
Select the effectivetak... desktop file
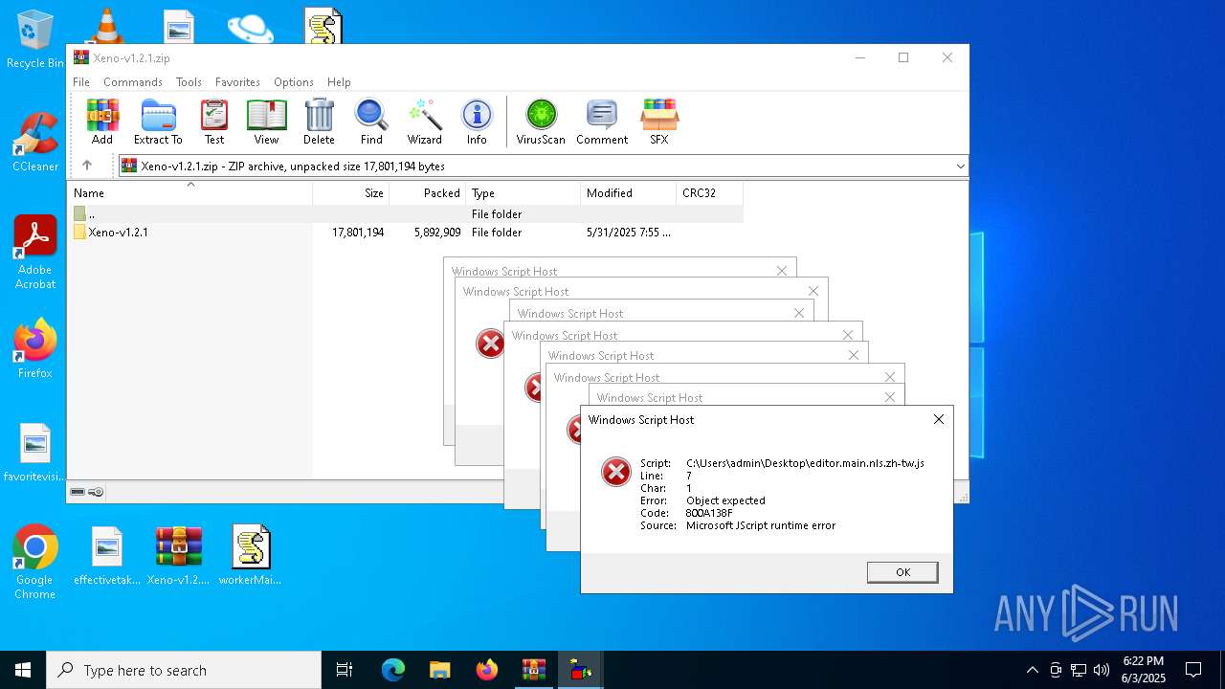coord(107,555)
